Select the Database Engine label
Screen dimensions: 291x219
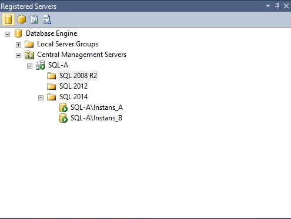[x=52, y=33]
